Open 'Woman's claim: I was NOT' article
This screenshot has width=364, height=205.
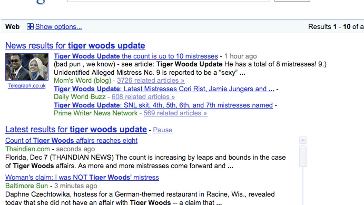(x=82, y=177)
